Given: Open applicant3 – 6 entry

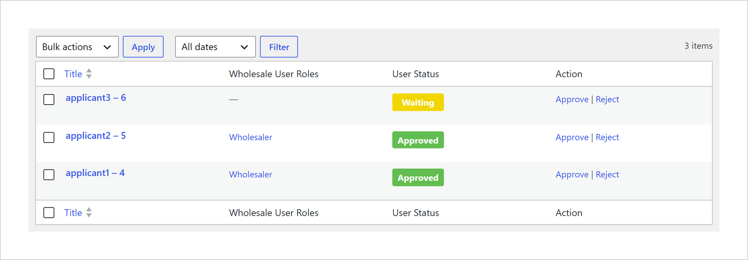Looking at the screenshot, I should [x=96, y=98].
